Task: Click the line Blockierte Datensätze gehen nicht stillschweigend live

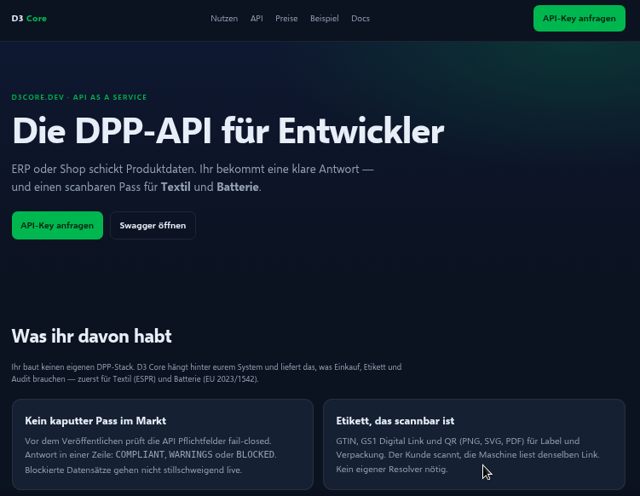Action: point(134,470)
